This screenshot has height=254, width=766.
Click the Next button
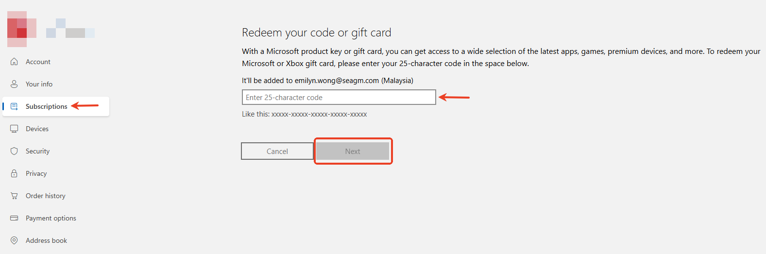[353, 151]
